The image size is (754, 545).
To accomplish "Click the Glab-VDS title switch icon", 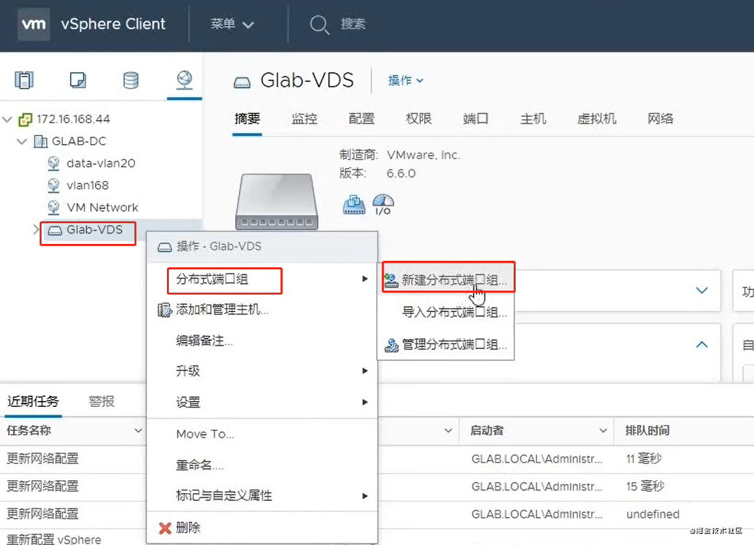I will coord(242,82).
